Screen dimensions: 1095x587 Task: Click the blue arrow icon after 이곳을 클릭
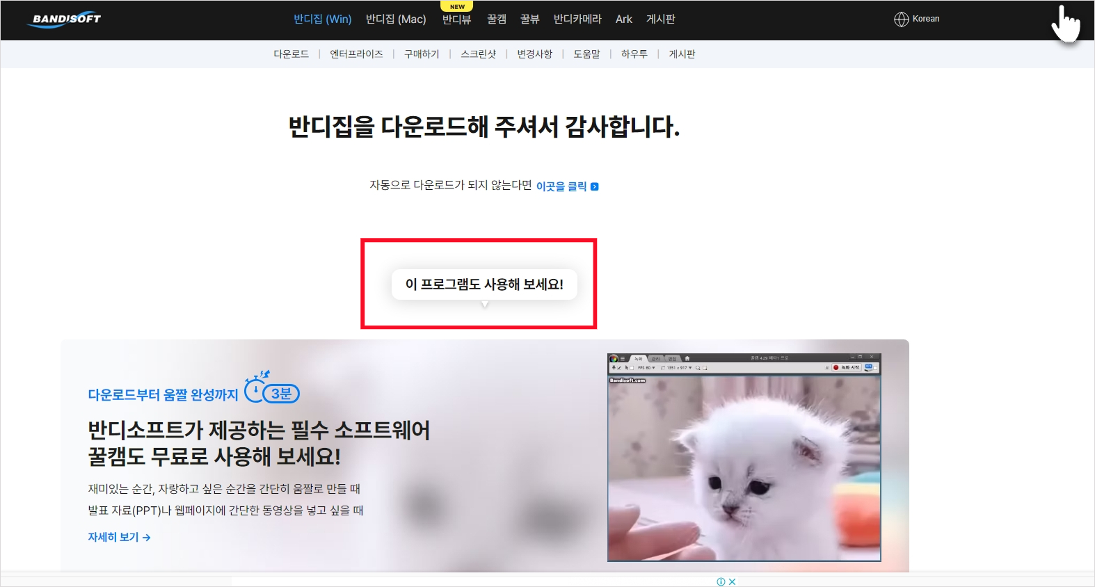pyautogui.click(x=595, y=186)
